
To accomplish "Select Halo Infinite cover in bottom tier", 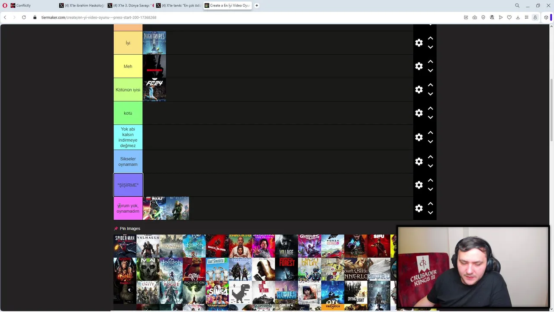I will [177, 208].
